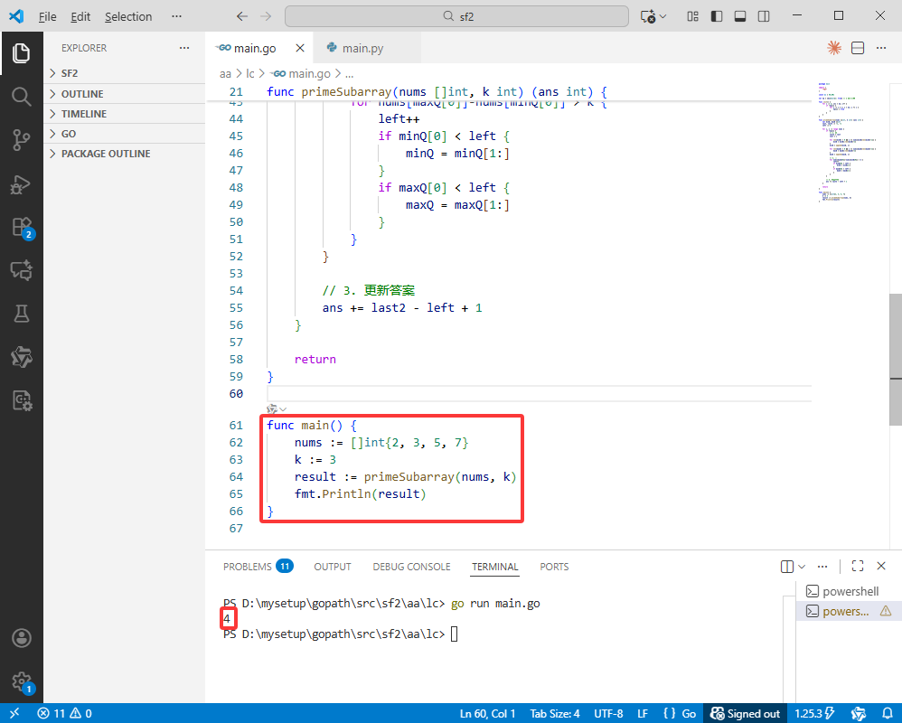Expand the GO section
This screenshot has height=723, width=902.
124,134
